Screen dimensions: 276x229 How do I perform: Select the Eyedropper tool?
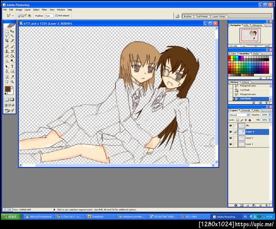pos(12,77)
